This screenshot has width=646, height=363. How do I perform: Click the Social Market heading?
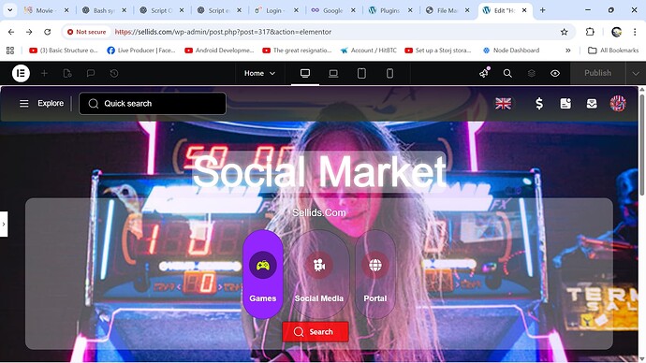tap(319, 171)
